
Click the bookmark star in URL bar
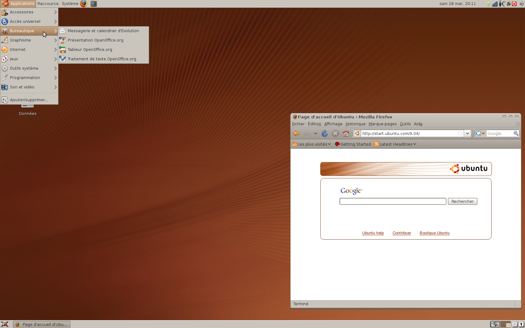(460, 133)
